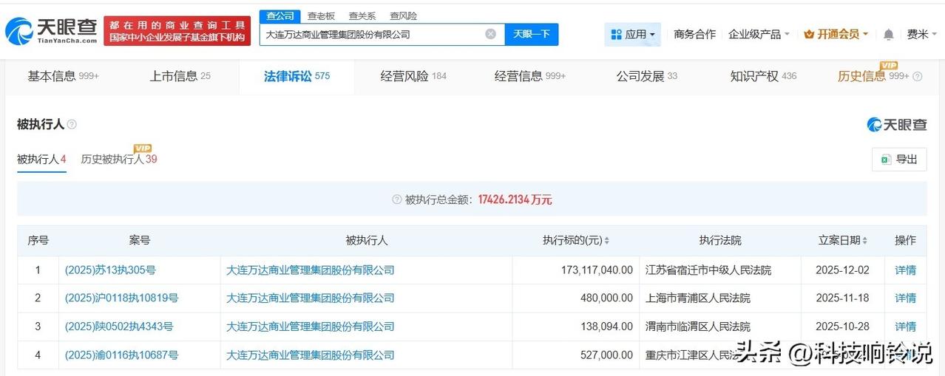Expand the 企业级产品 dropdown
The image size is (945, 376).
pyautogui.click(x=759, y=34)
